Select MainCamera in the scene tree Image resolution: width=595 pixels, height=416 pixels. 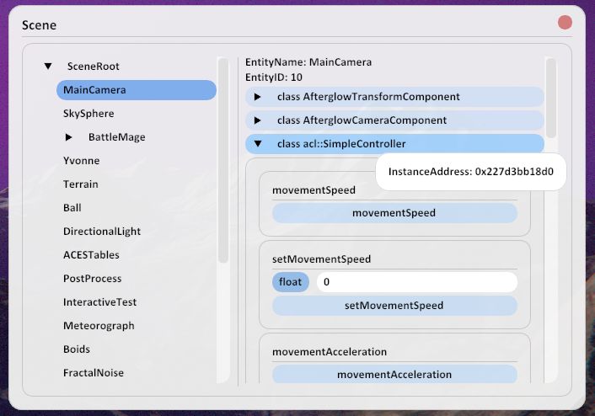point(136,90)
